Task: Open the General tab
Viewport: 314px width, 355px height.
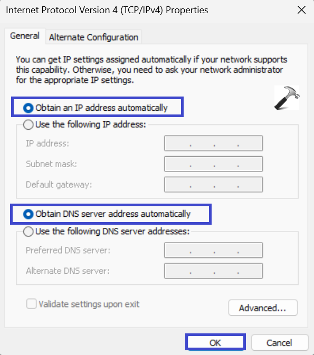Action: point(25,36)
